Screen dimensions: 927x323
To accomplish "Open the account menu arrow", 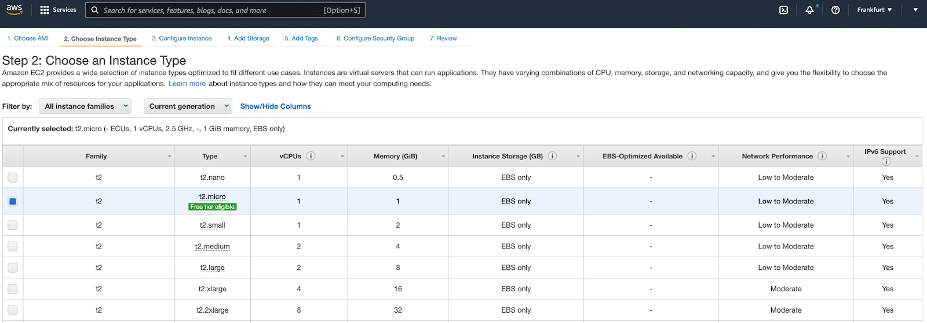I will (915, 10).
